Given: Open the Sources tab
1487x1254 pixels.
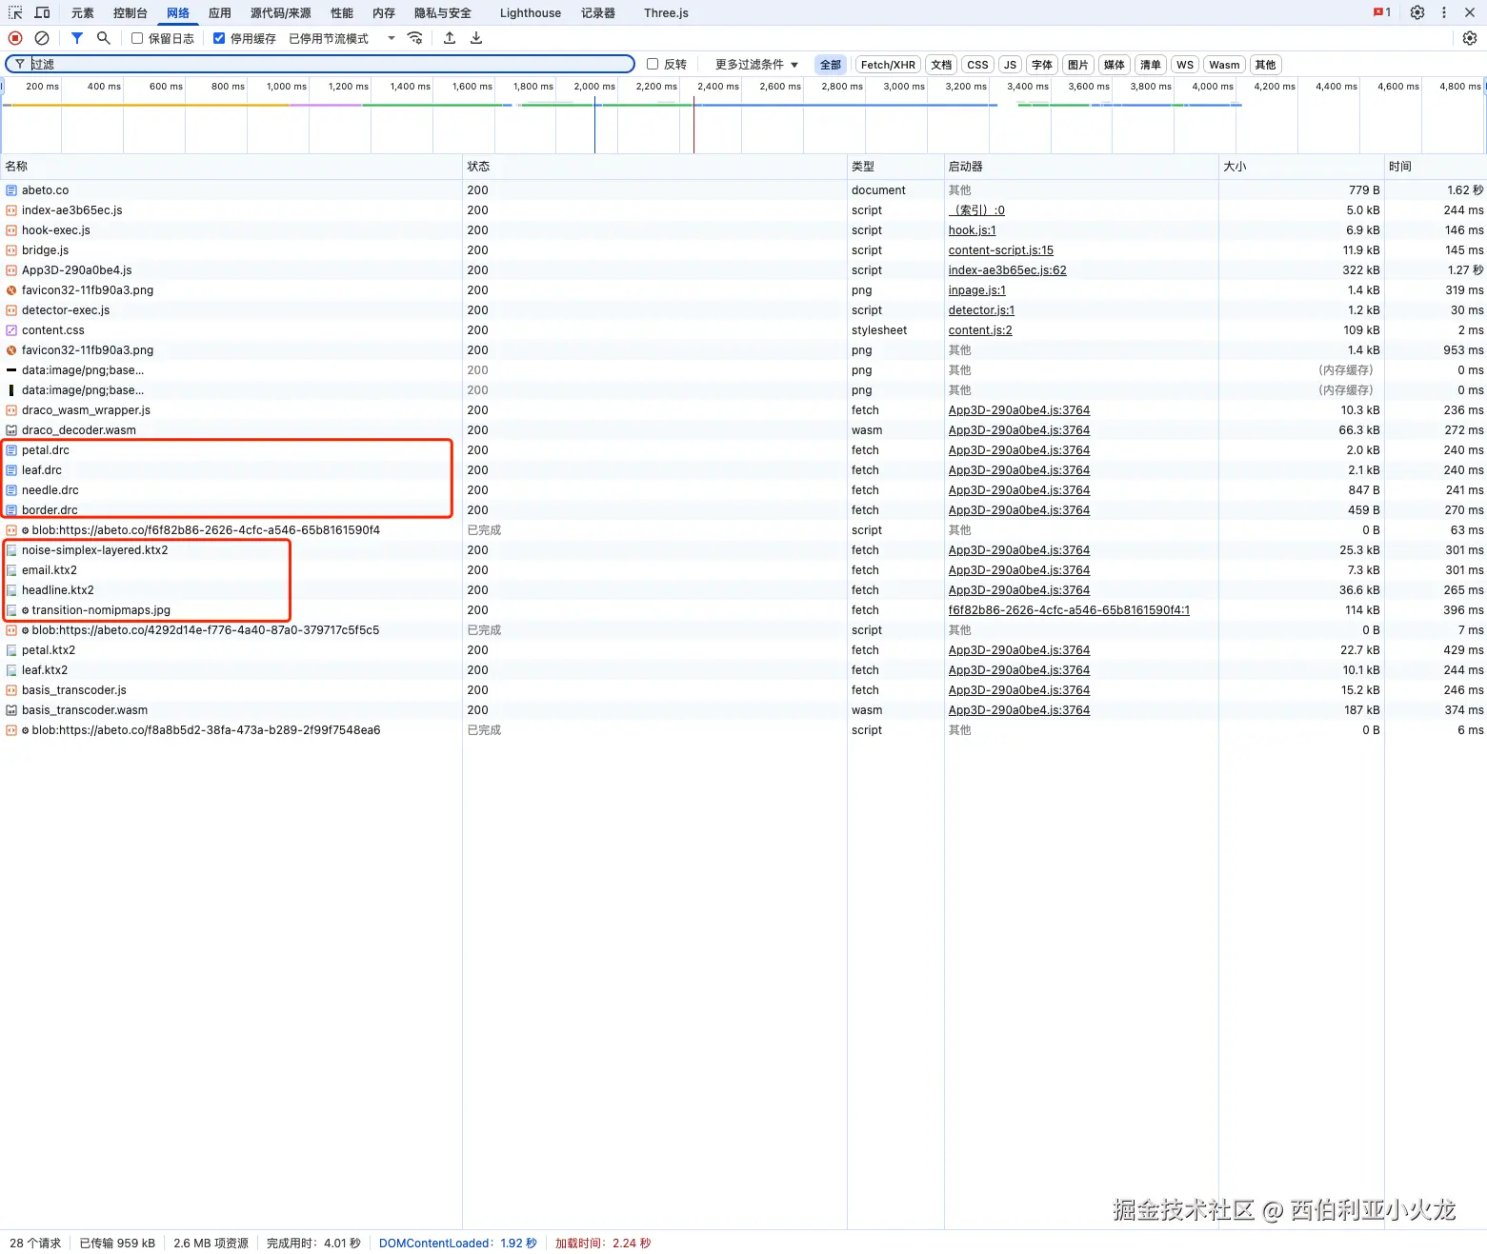Looking at the screenshot, I should pos(281,13).
